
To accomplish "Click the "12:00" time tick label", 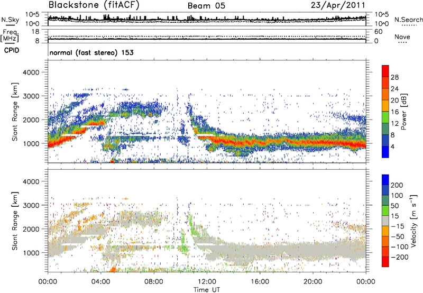I will 207,282.
